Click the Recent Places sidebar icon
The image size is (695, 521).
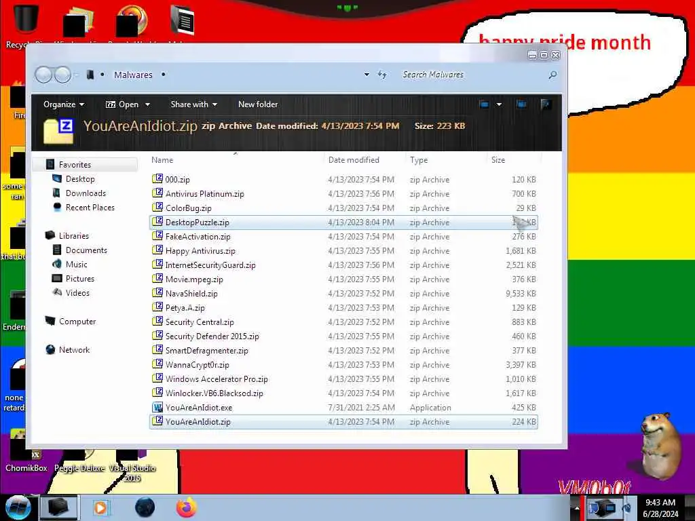click(57, 207)
